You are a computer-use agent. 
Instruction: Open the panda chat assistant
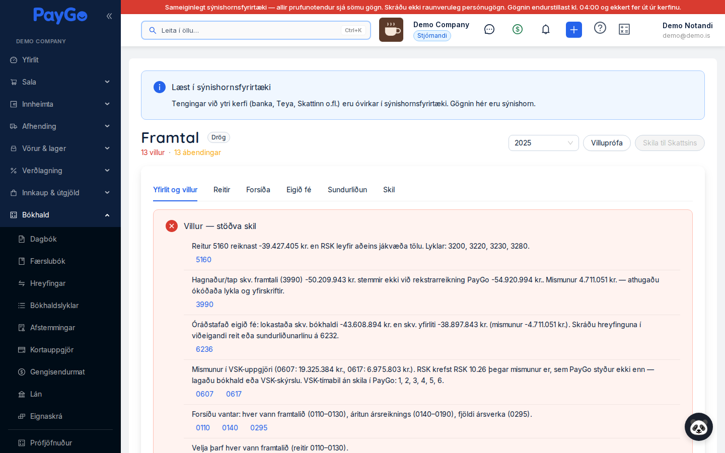(699, 427)
